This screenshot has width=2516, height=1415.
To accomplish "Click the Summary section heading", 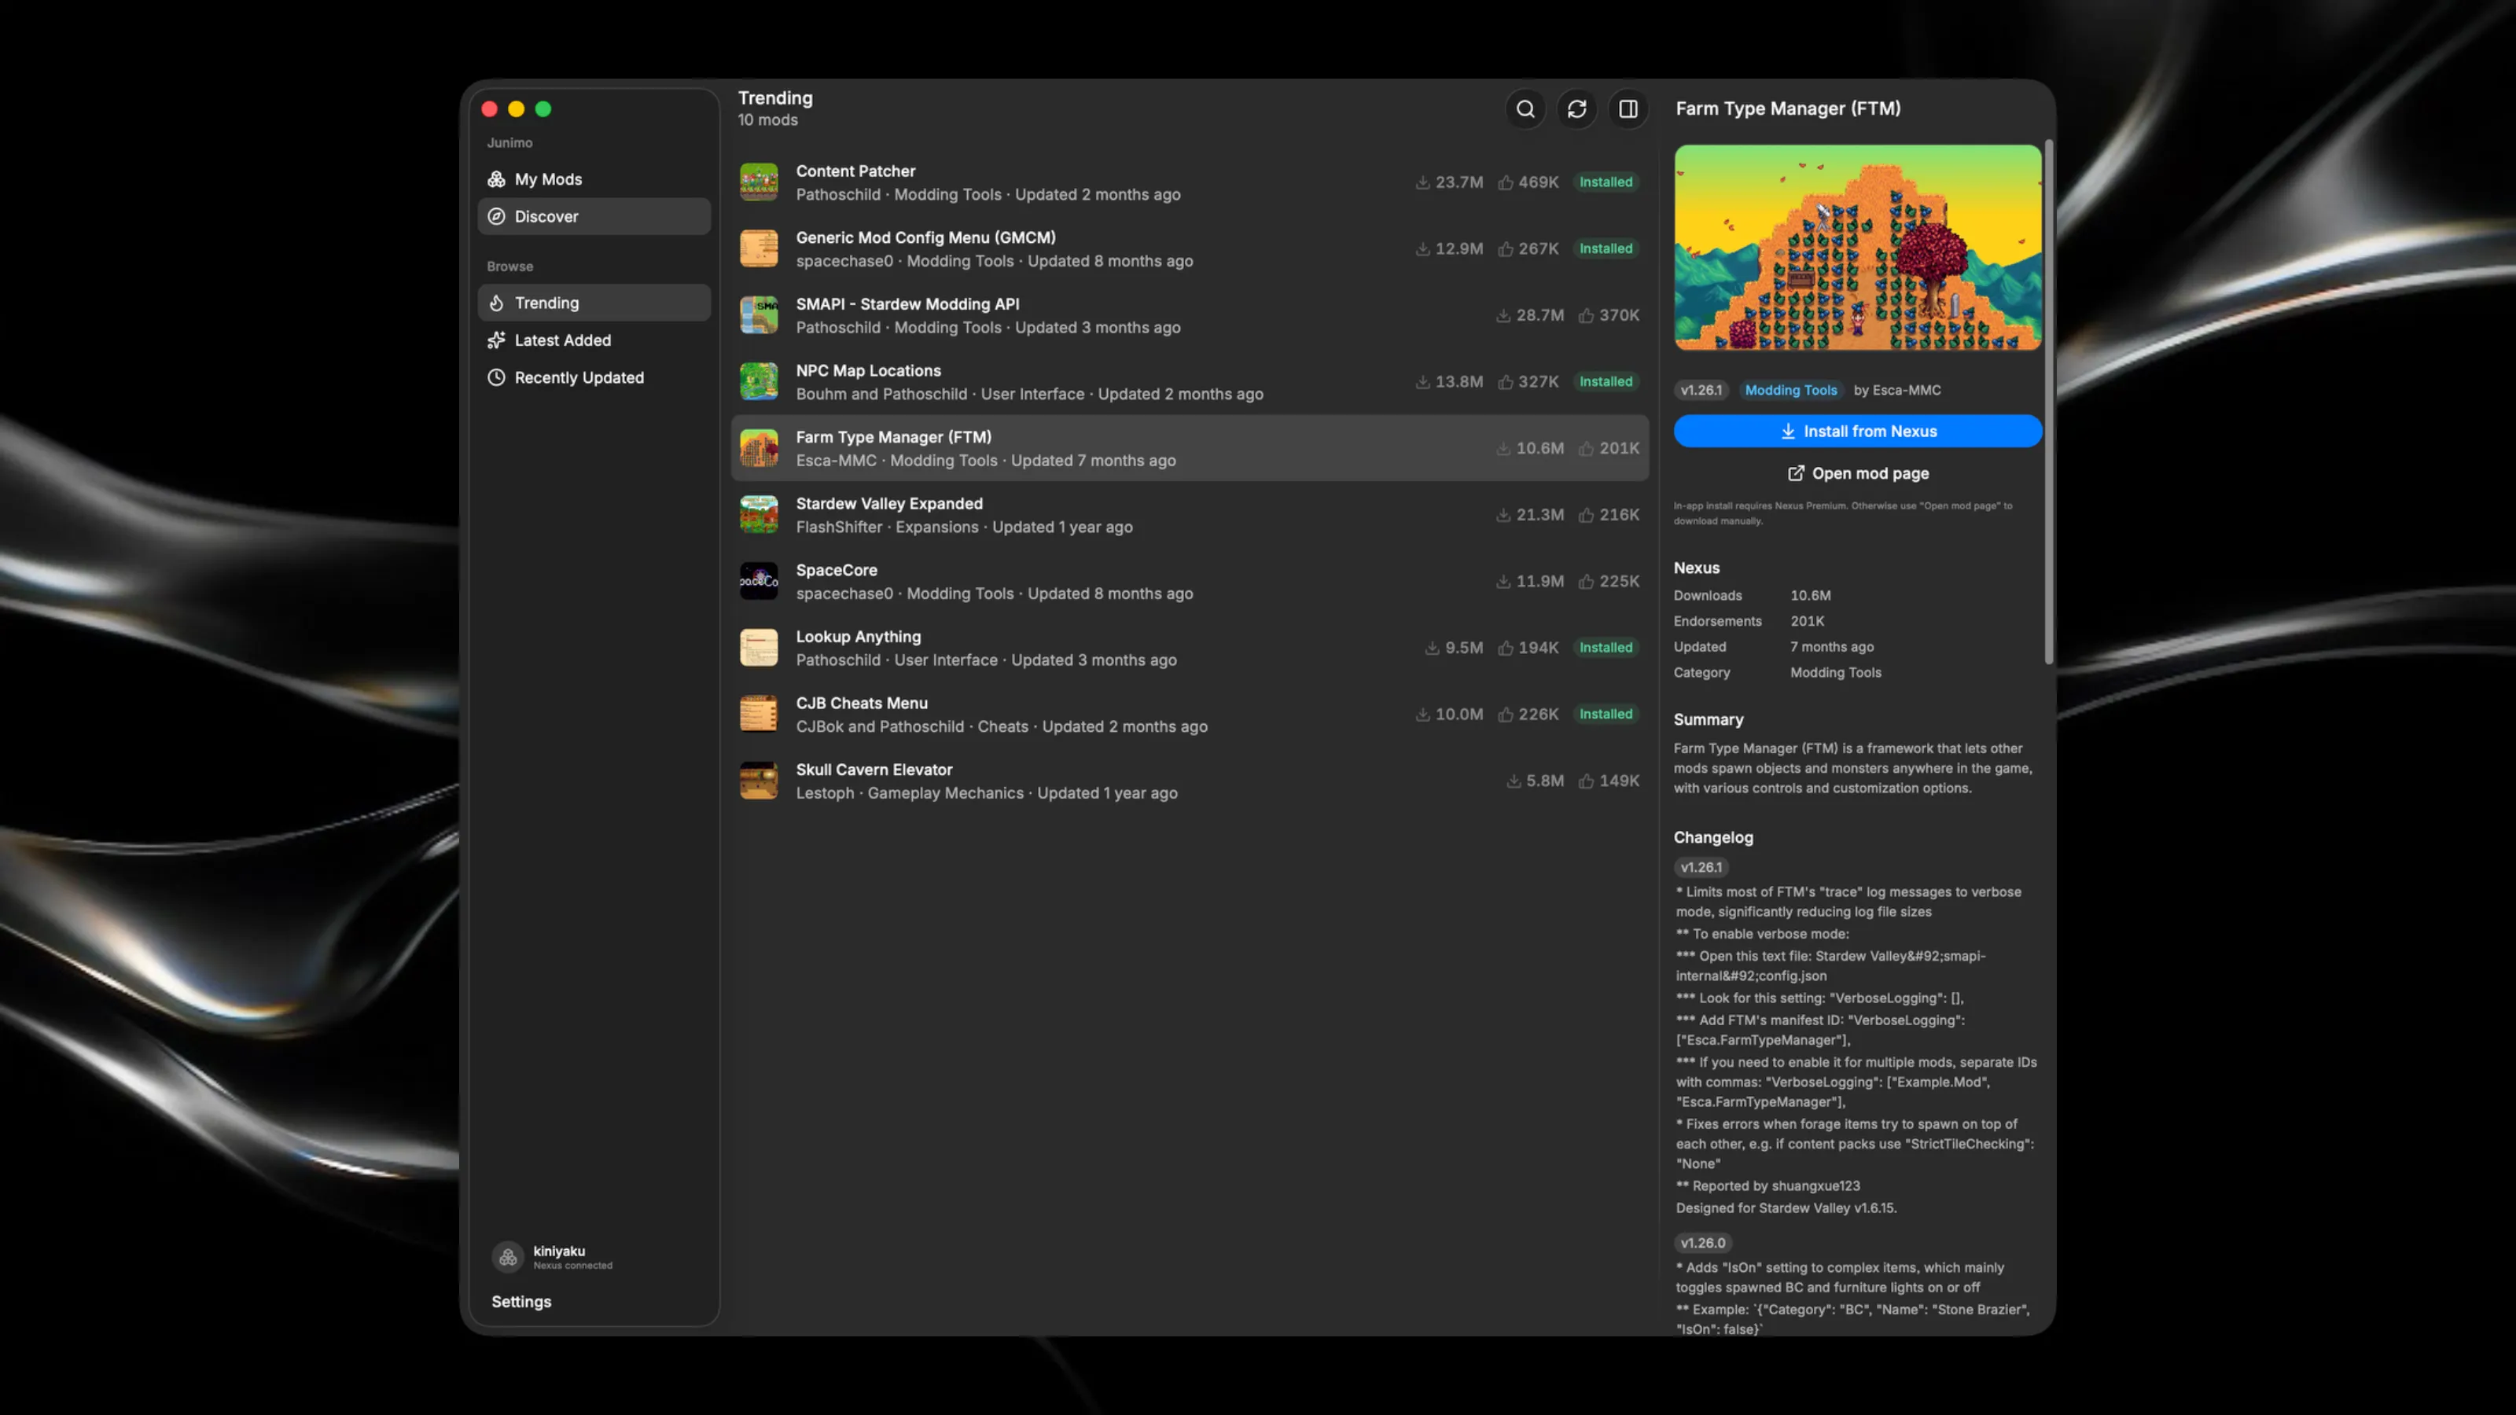I will click(x=1709, y=720).
